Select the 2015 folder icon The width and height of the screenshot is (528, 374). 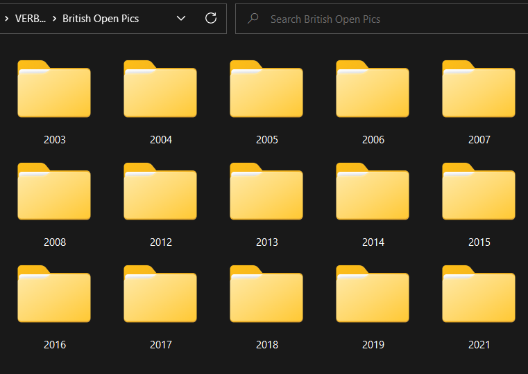(x=479, y=191)
